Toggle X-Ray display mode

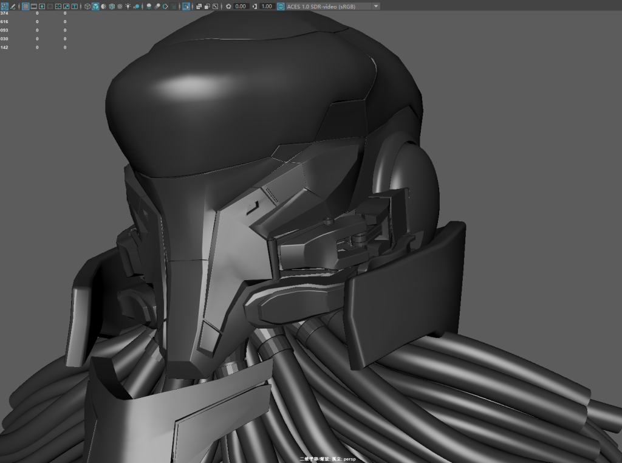199,6
